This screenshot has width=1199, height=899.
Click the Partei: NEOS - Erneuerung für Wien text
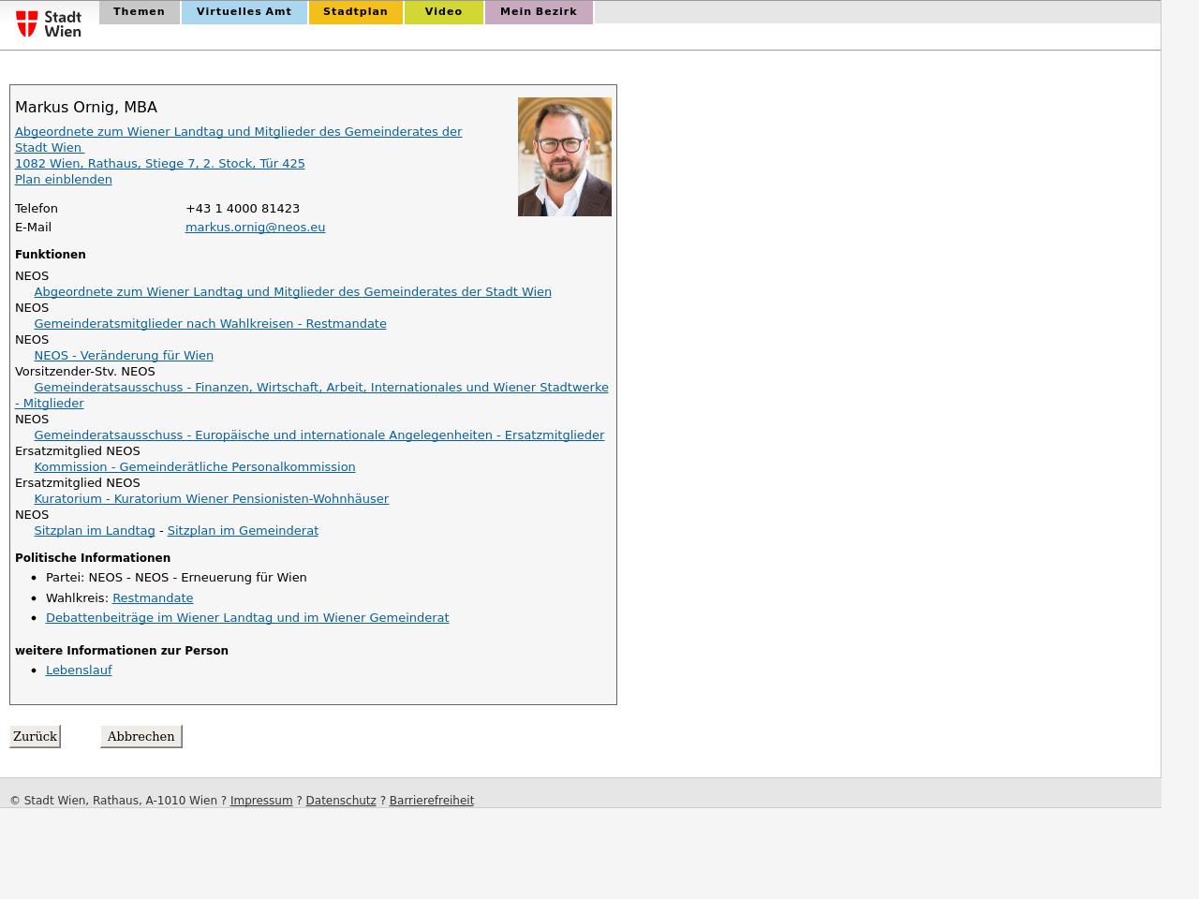click(176, 577)
